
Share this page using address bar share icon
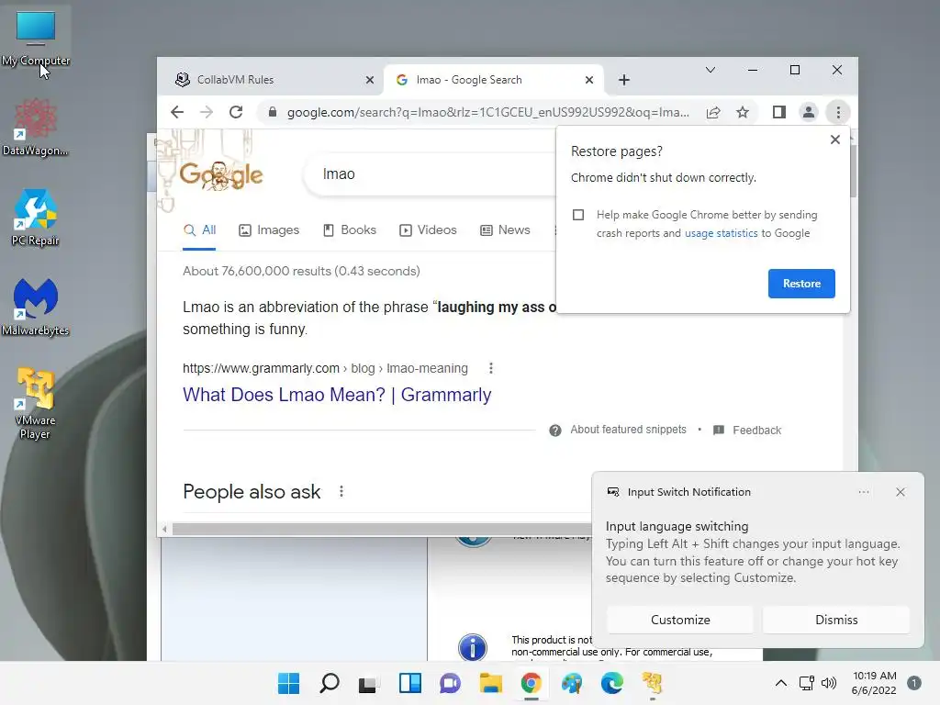[x=712, y=112]
